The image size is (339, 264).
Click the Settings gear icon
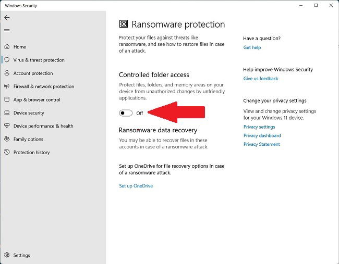point(7,255)
